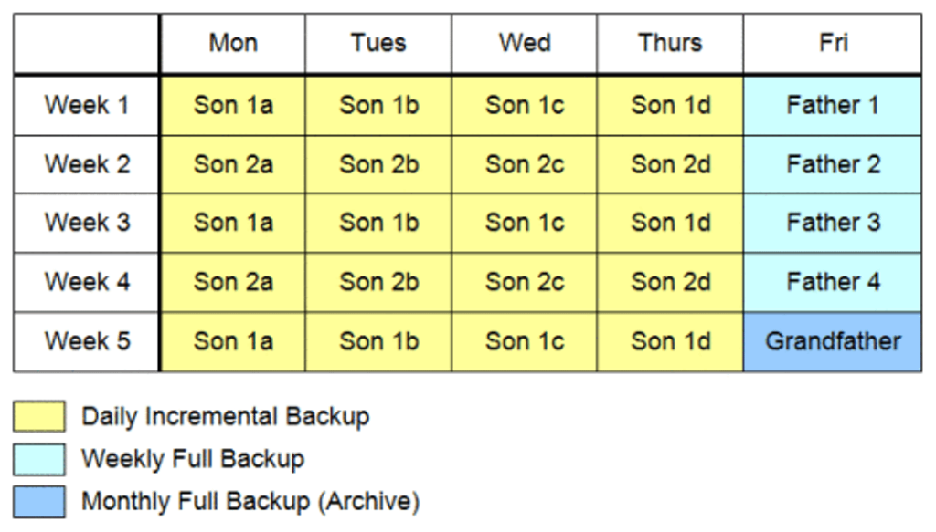Click the blue Monthly Full Backup swatch
This screenshot has width=936, height=532.
(38, 501)
